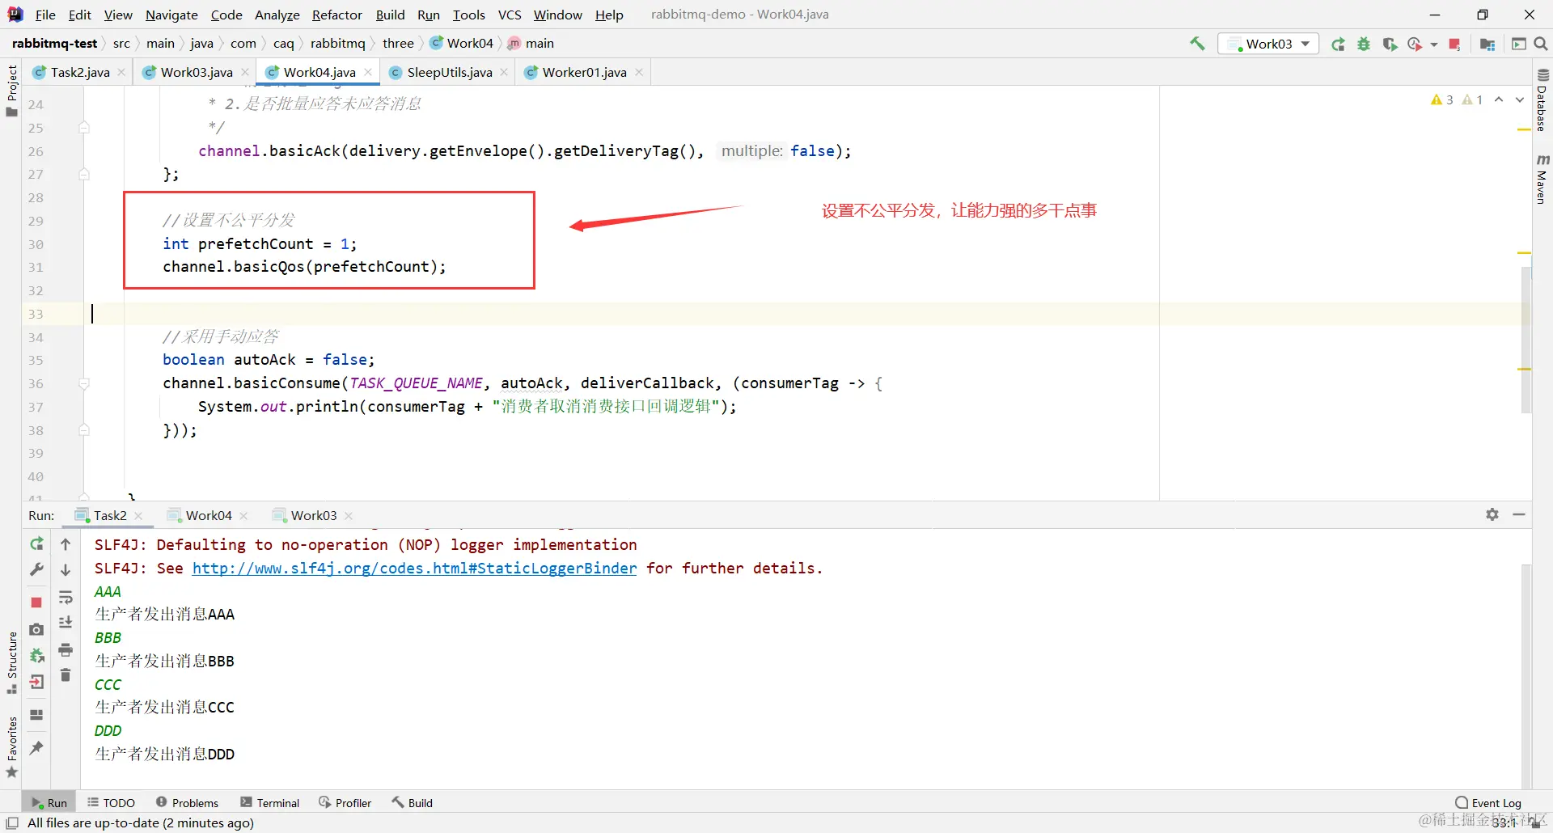Clear all console output with trash icon
This screenshot has width=1553, height=833.
tap(66, 674)
